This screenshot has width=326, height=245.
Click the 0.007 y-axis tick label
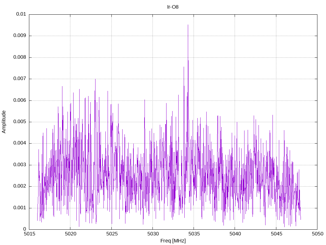(20, 79)
